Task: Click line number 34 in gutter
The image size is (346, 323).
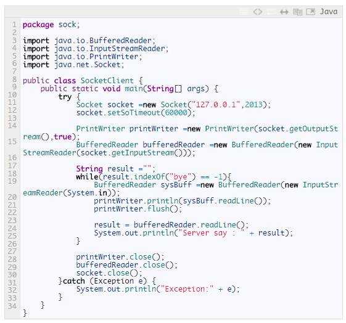Action: 12,306
